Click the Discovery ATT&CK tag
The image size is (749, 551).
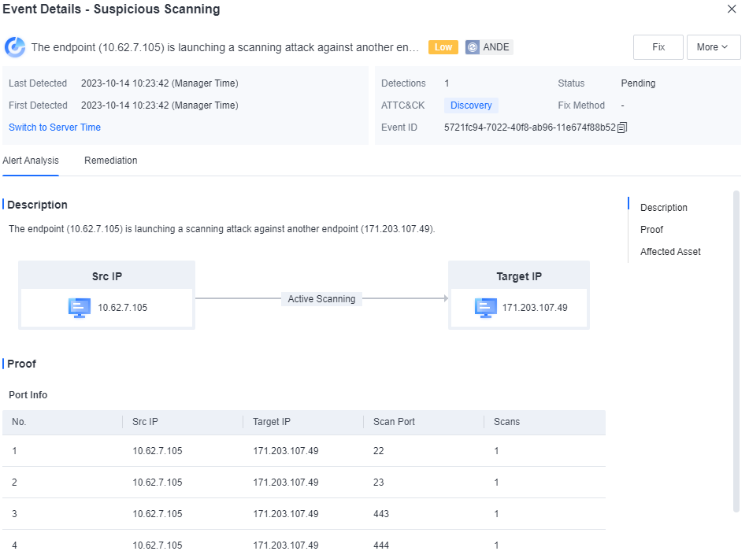pos(471,105)
